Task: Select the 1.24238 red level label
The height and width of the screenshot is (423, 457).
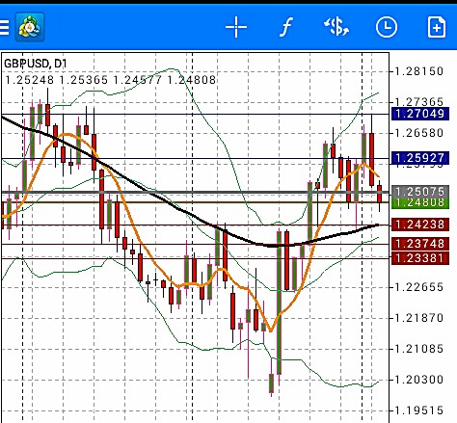Action: (x=420, y=225)
